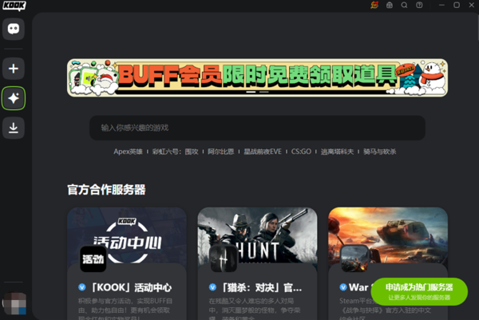Click the vertical scrollbar at right edge
This screenshot has height=320, width=479.
click(x=477, y=27)
